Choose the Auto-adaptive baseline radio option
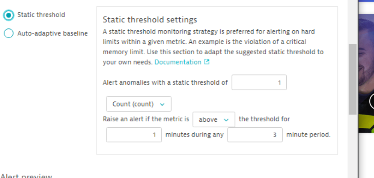374x178 pixels. (8, 34)
